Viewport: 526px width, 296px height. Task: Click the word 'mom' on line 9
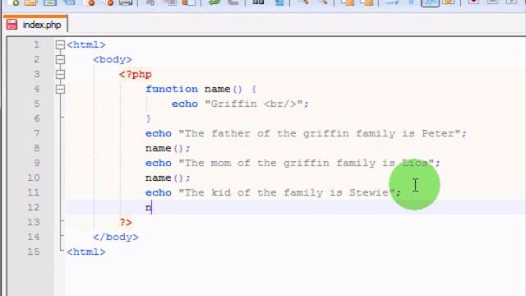(221, 163)
